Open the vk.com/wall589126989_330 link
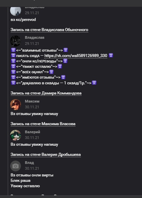Viewport: 142px width, 198px height. (76, 56)
